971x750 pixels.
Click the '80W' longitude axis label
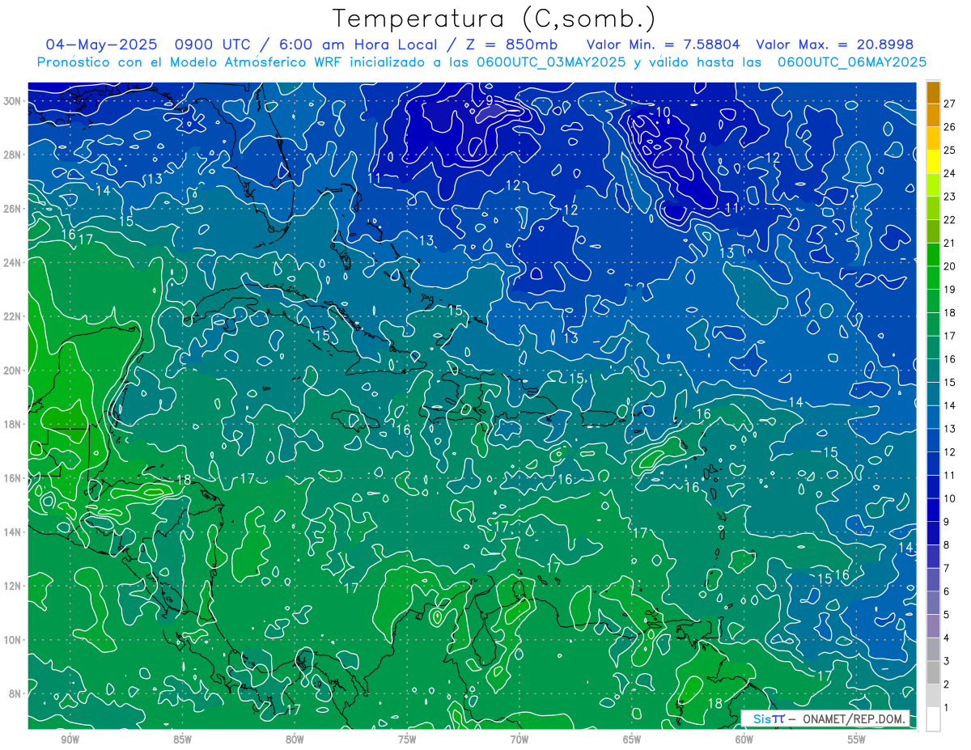(295, 739)
